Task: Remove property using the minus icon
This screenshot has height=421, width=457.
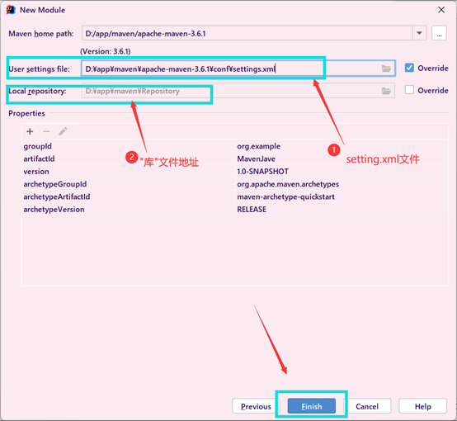Action: pyautogui.click(x=46, y=131)
